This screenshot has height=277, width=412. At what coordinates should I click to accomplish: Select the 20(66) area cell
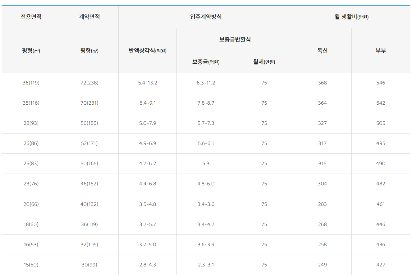(x=31, y=204)
